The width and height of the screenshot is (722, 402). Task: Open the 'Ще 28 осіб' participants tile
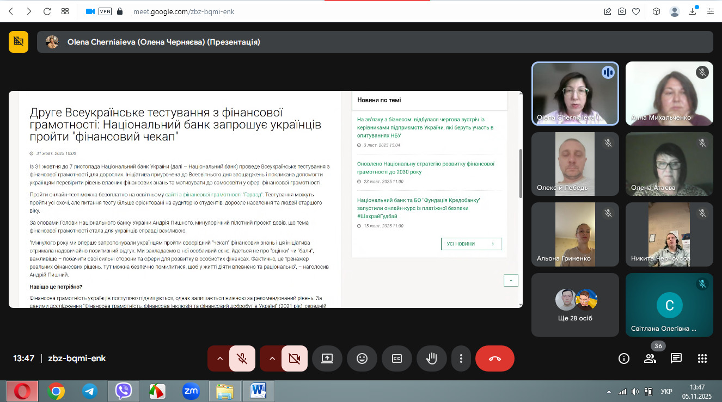click(575, 305)
